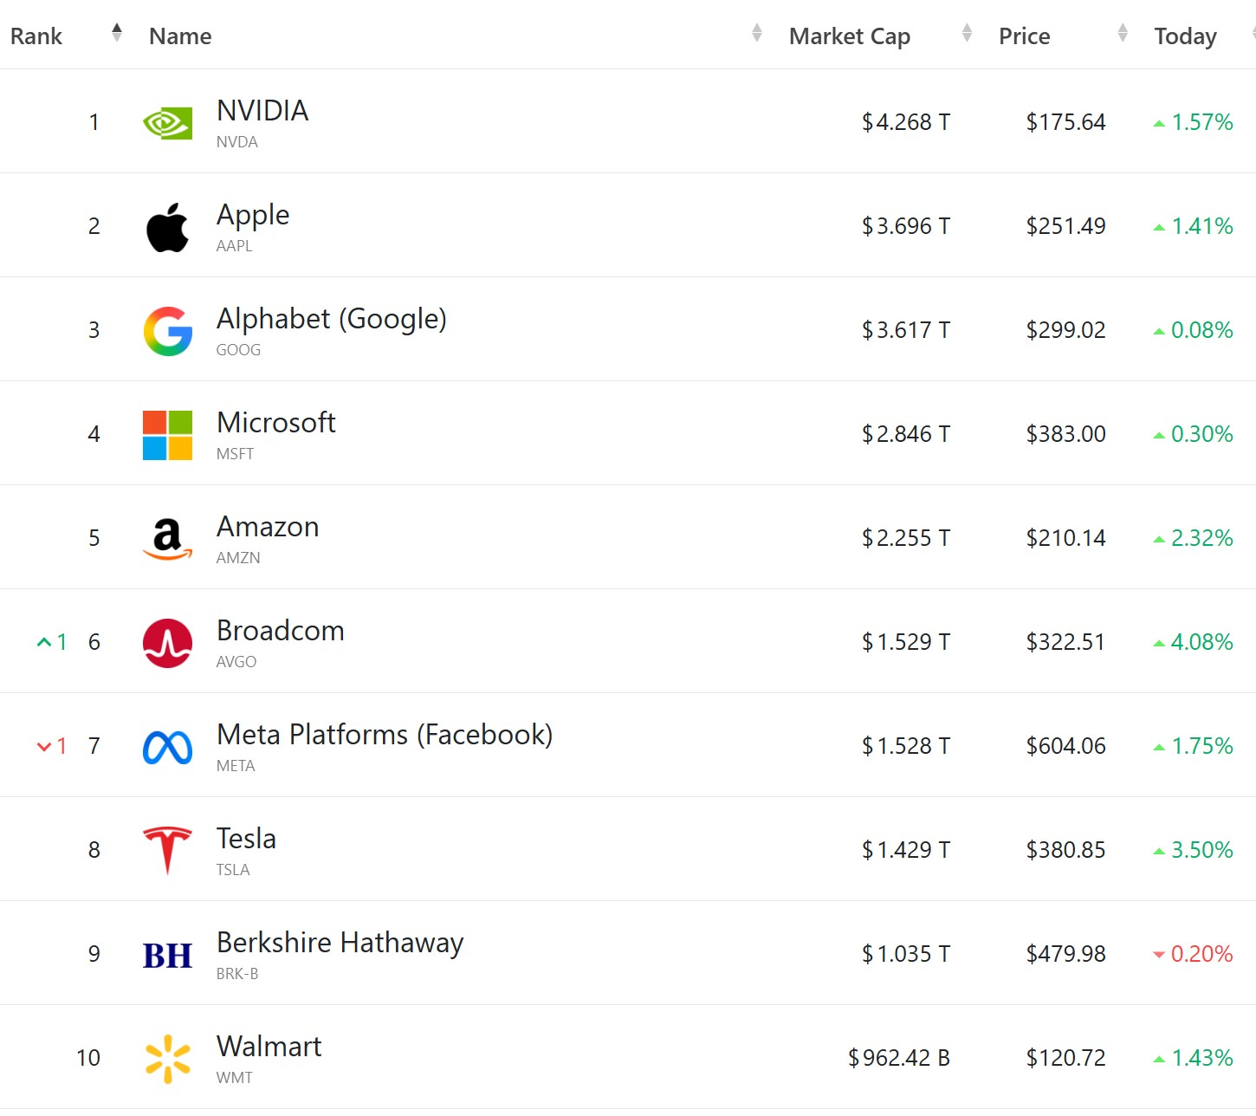
Task: Click the blue Meta infinity logo
Action: click(x=167, y=747)
